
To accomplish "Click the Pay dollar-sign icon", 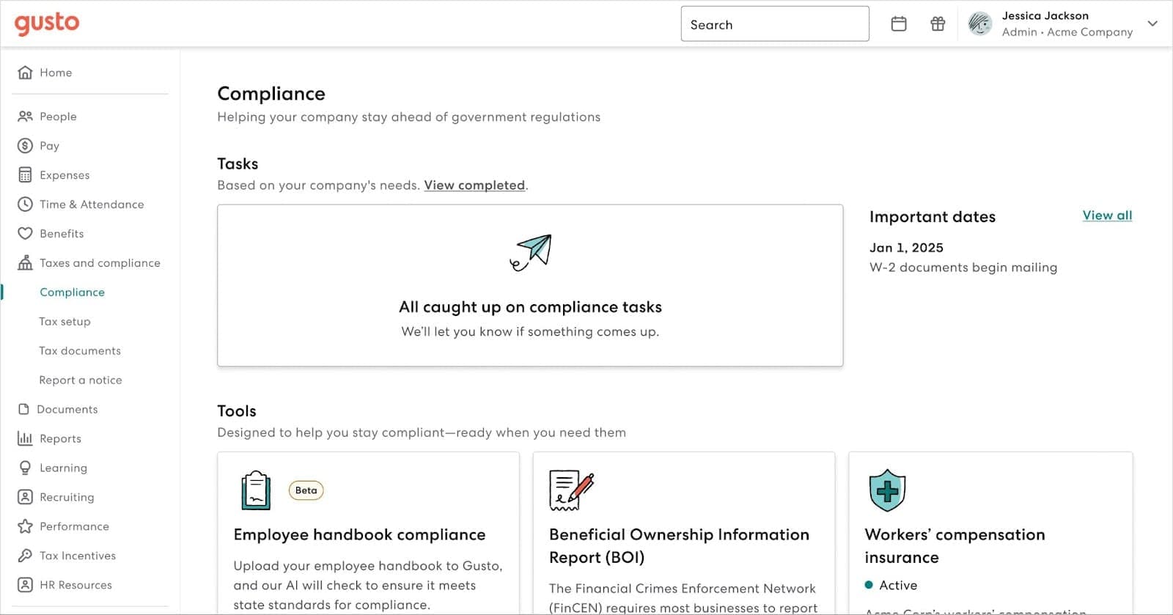I will click(x=25, y=146).
